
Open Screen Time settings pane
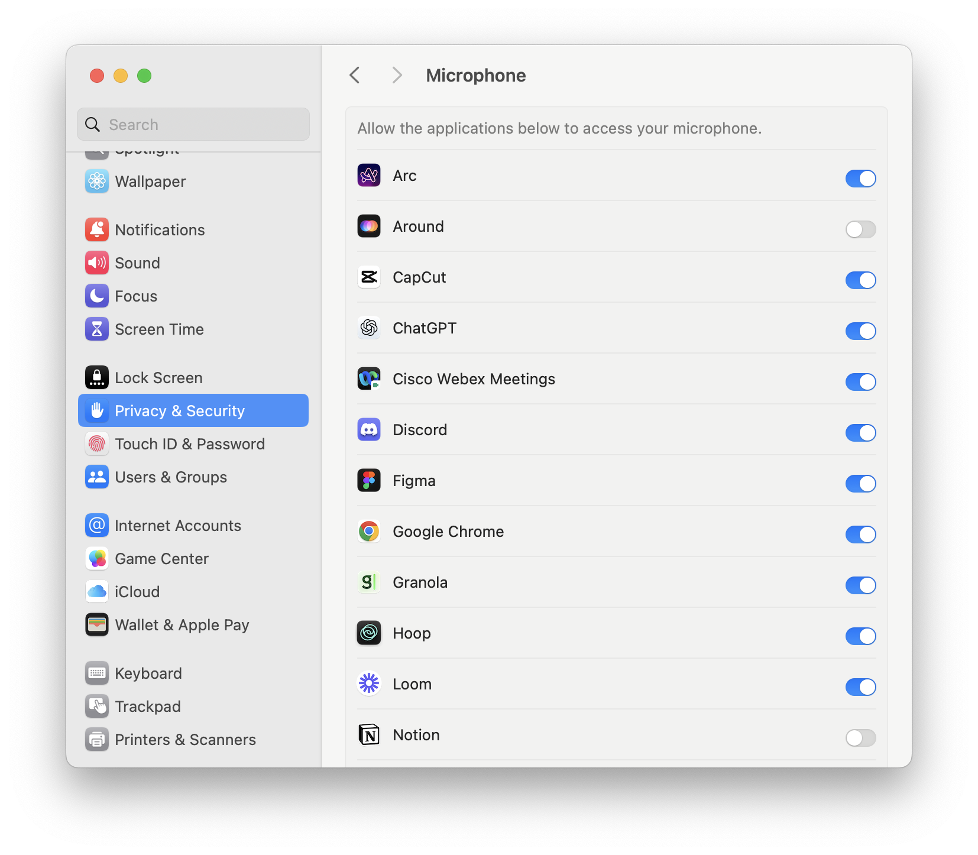[193, 329]
